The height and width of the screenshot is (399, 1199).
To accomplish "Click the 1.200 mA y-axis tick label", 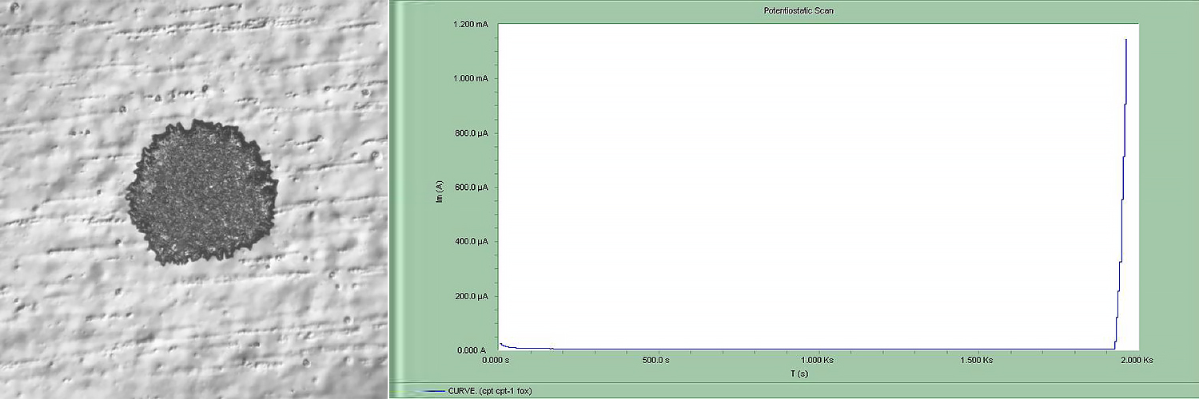I will tap(472, 24).
